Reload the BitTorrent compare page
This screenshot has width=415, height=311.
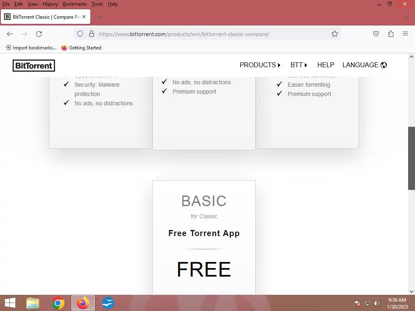(x=39, y=34)
